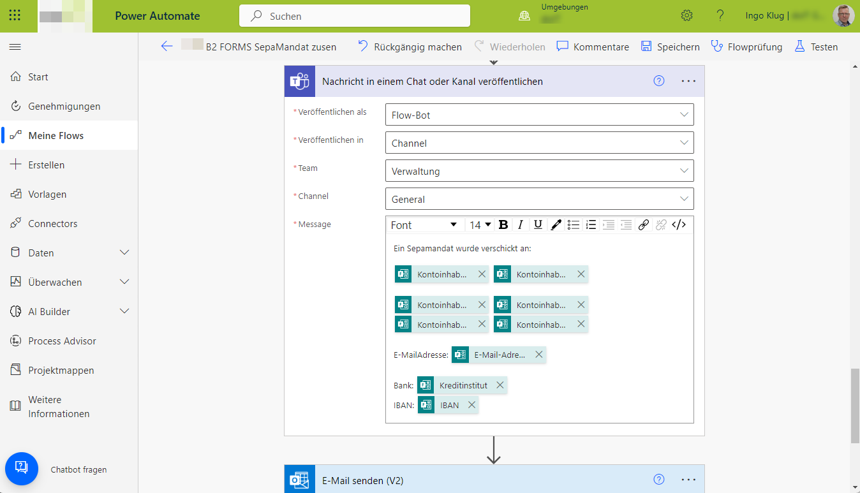
Task: Expand the Daten navigation section
Action: click(x=124, y=253)
